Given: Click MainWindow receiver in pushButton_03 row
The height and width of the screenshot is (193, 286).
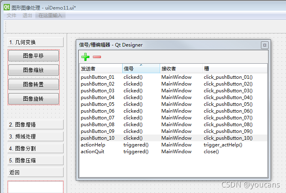Looking at the screenshot, I should [176, 91].
